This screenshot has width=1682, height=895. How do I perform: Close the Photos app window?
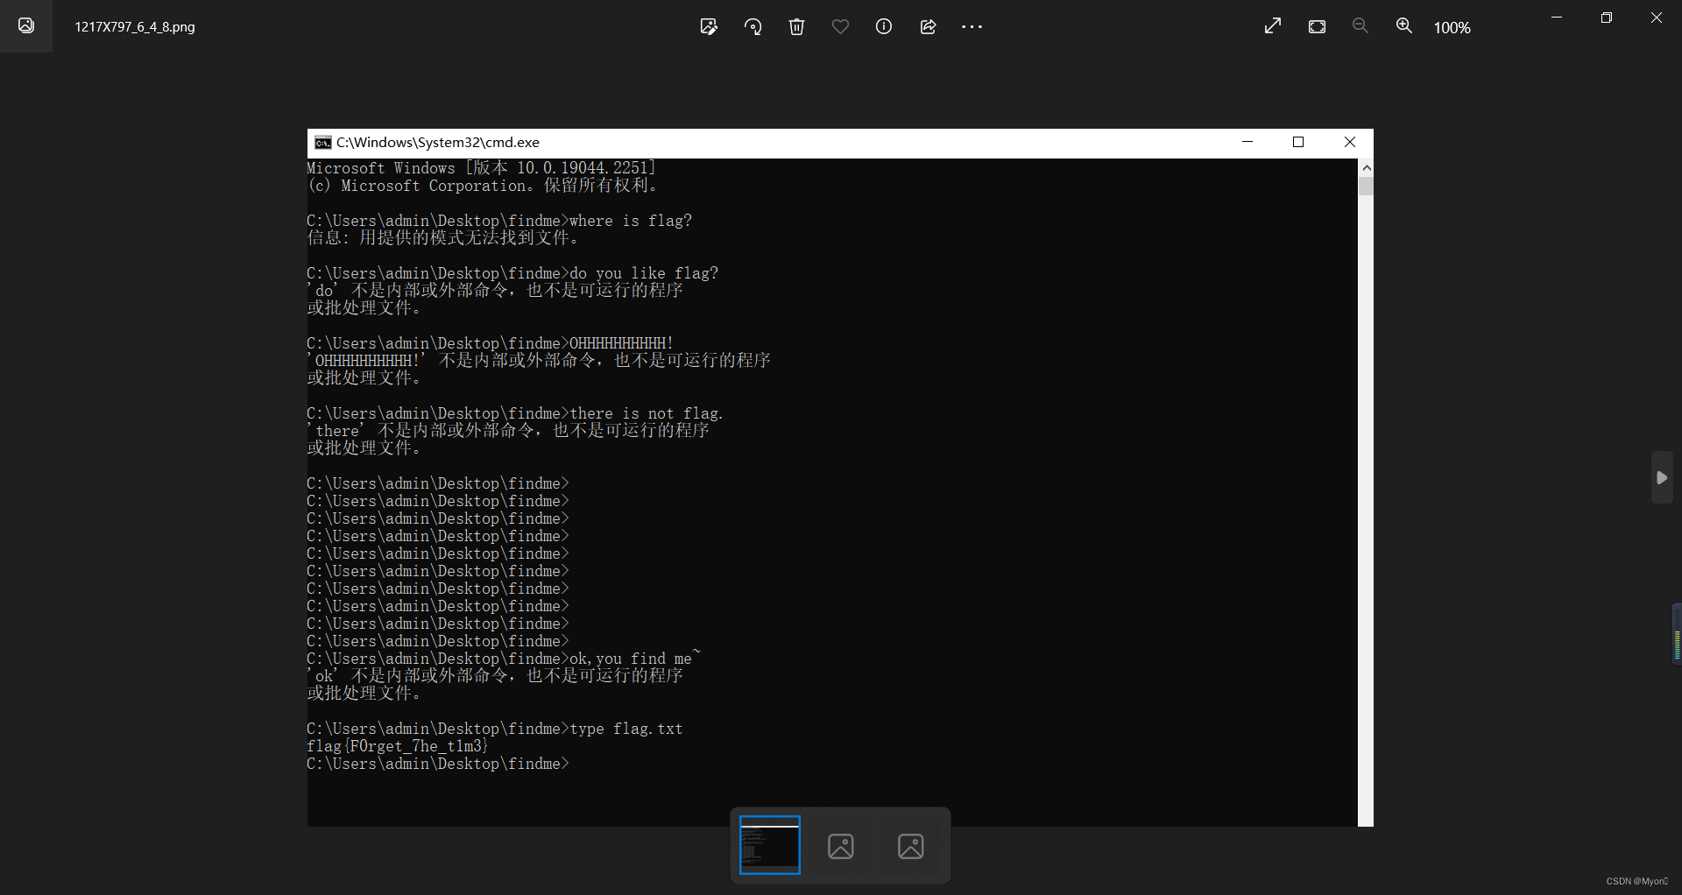point(1657,18)
